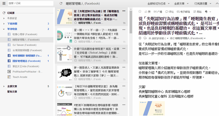Screen dimensions: 219x116
Task: Toggle star on the 星。期。一 list row
Action: [75, 42]
